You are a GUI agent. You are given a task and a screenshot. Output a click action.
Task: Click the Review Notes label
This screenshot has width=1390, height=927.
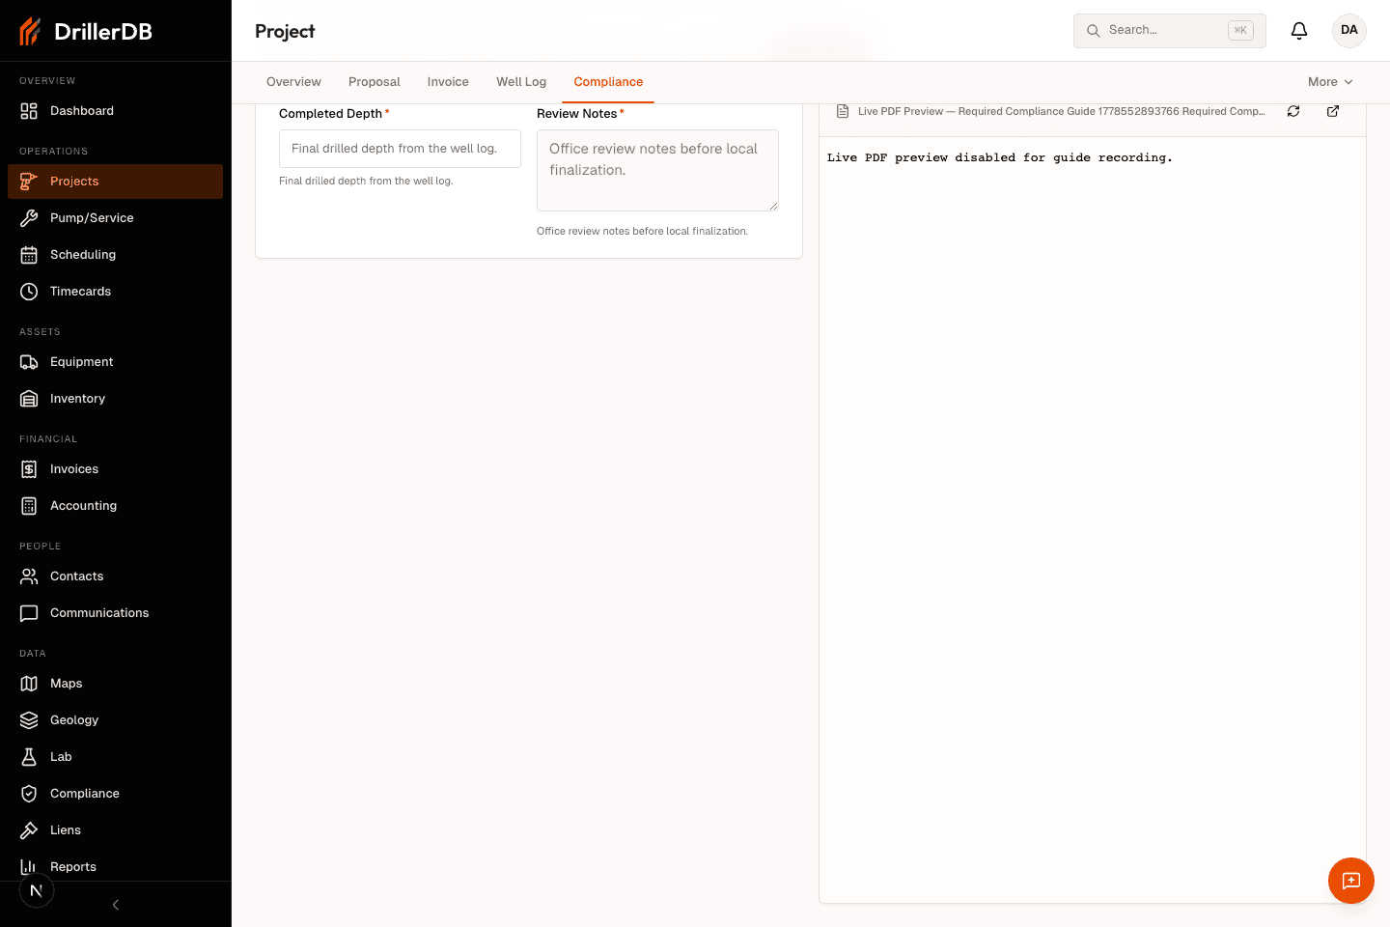click(576, 114)
